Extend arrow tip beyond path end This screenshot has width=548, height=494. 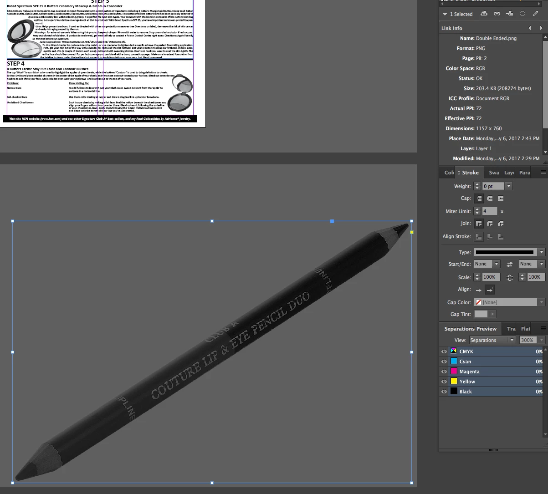click(x=479, y=290)
